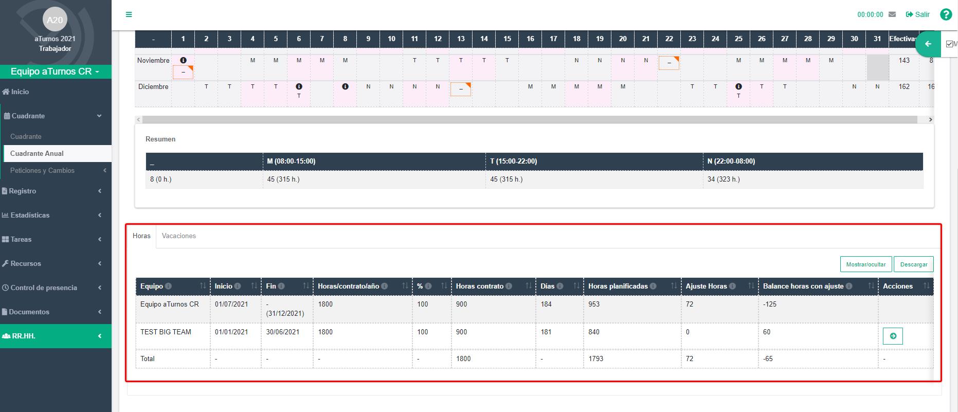Click the horizontal scrollbar under the calendar
The image size is (958, 412).
click(530, 119)
